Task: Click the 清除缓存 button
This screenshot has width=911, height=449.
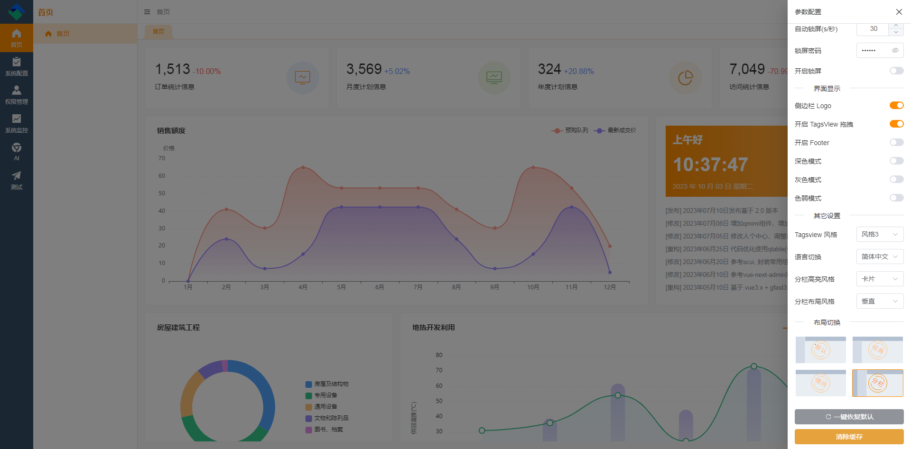Action: tap(849, 437)
